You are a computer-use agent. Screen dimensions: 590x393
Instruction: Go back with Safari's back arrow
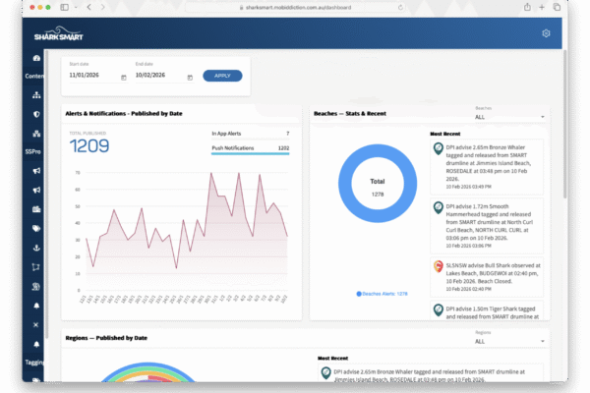pos(89,7)
